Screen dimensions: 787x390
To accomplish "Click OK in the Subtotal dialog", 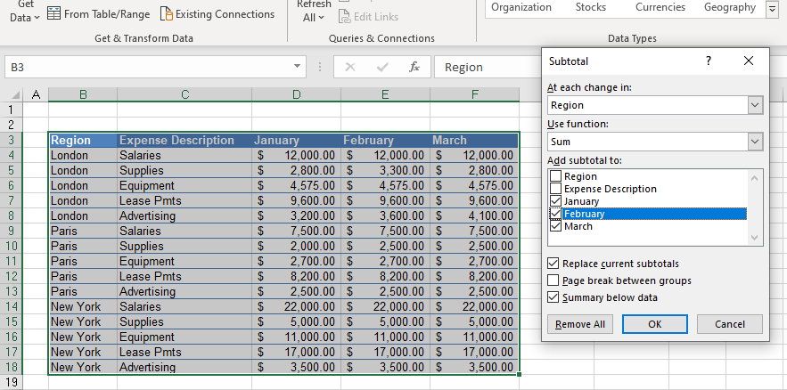I will point(654,324).
